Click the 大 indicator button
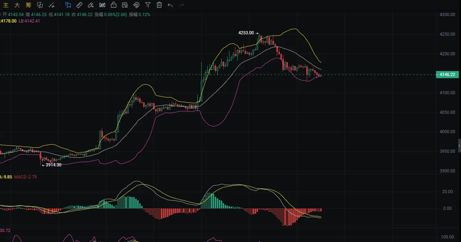Viewport: 461px width, 242px height. point(17,5)
